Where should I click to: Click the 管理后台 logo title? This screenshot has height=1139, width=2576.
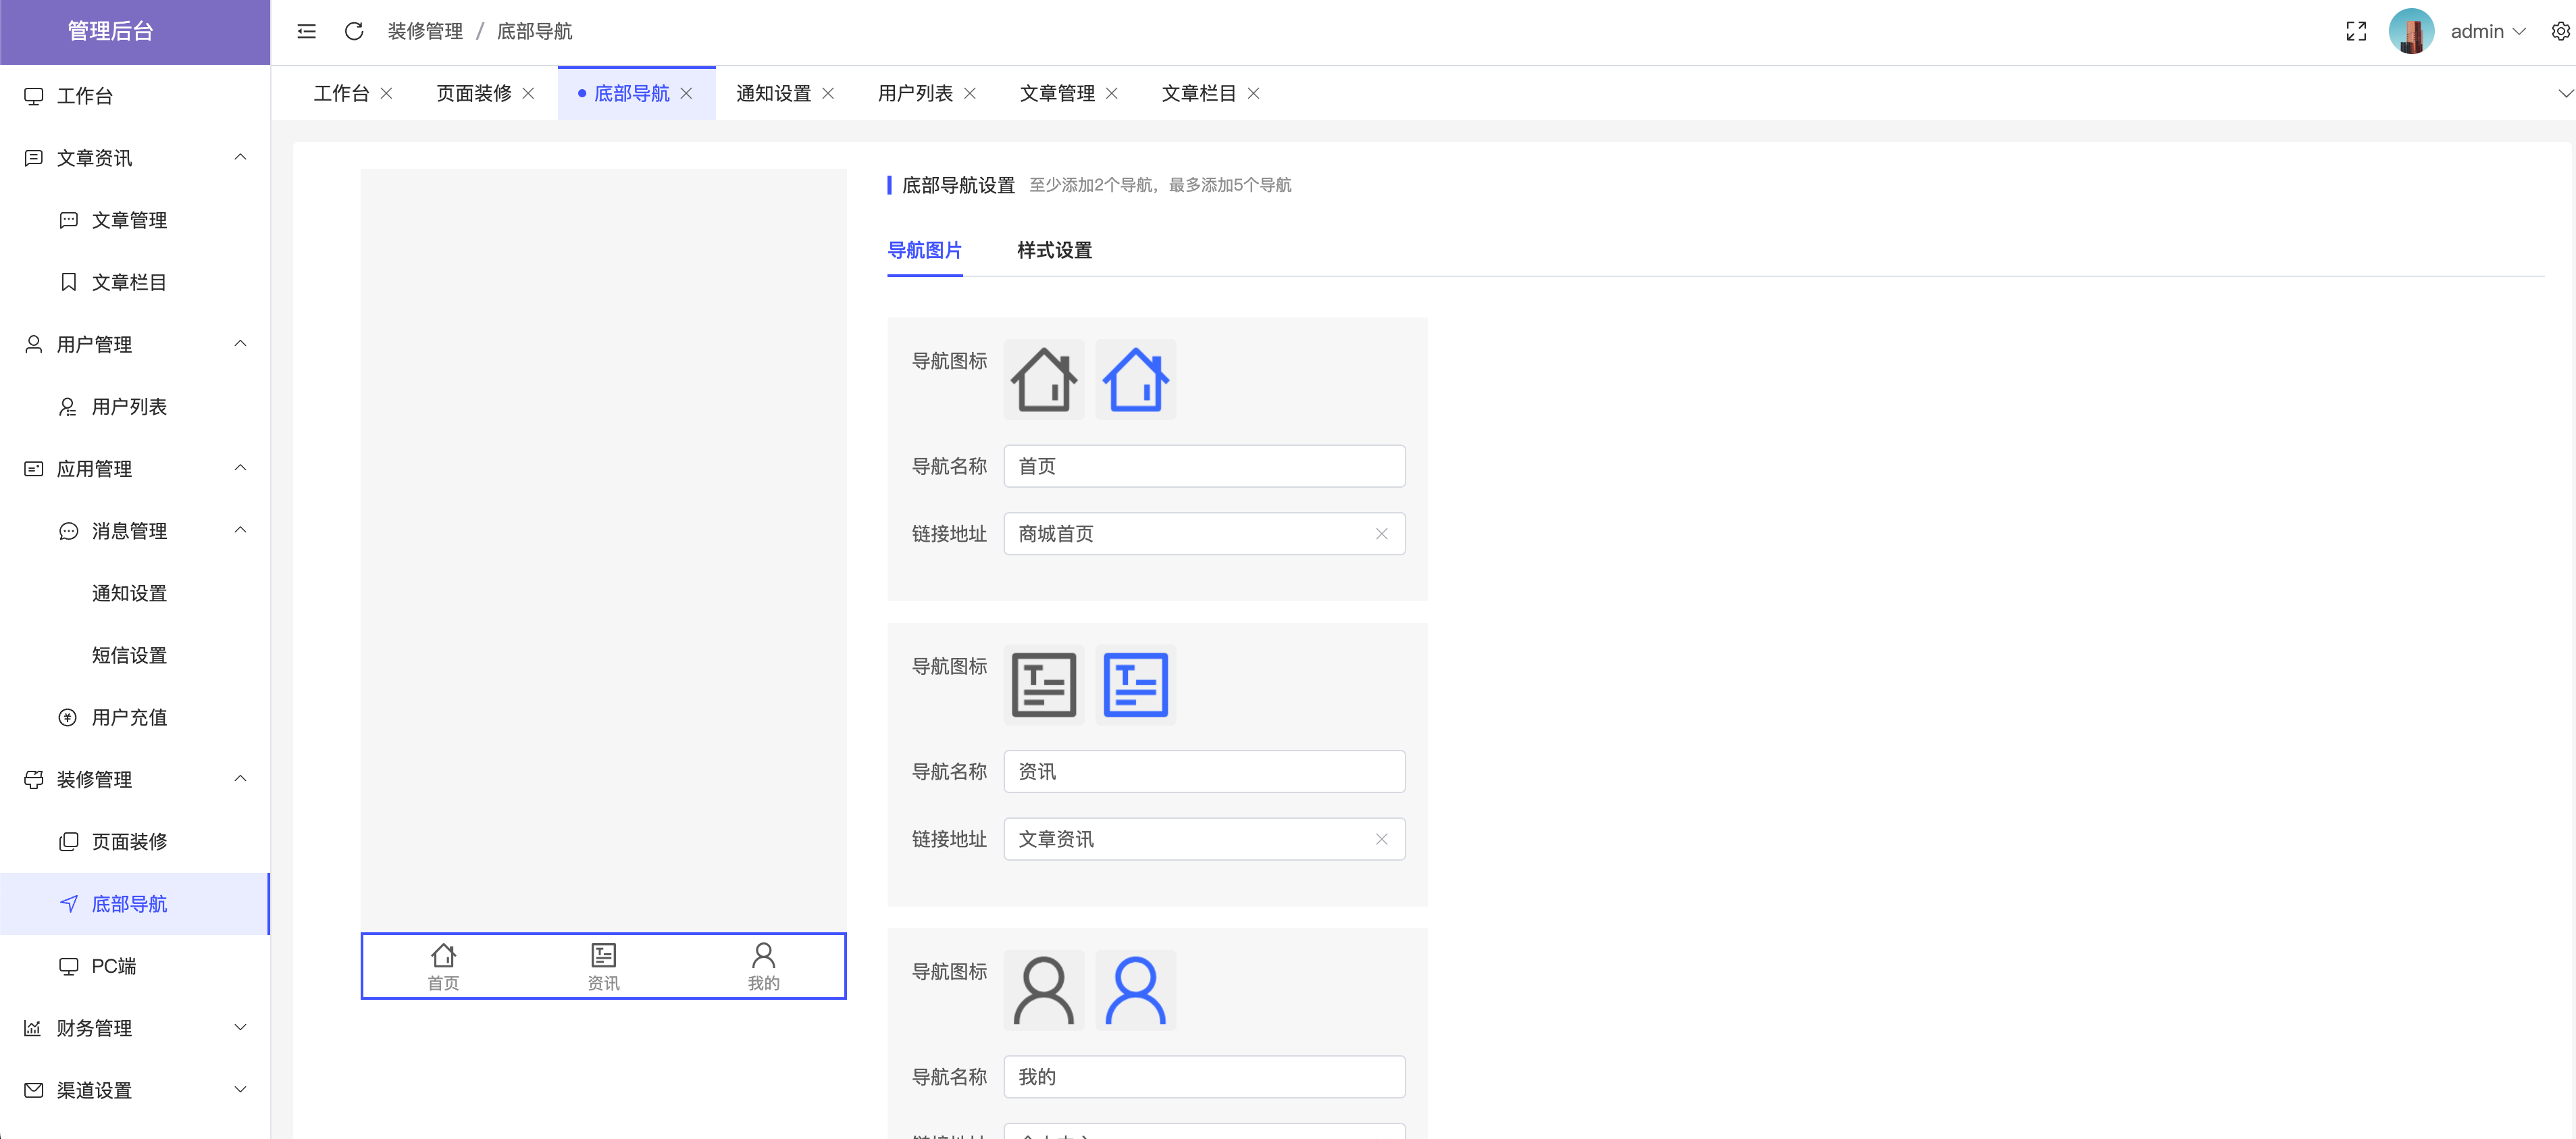click(x=110, y=31)
